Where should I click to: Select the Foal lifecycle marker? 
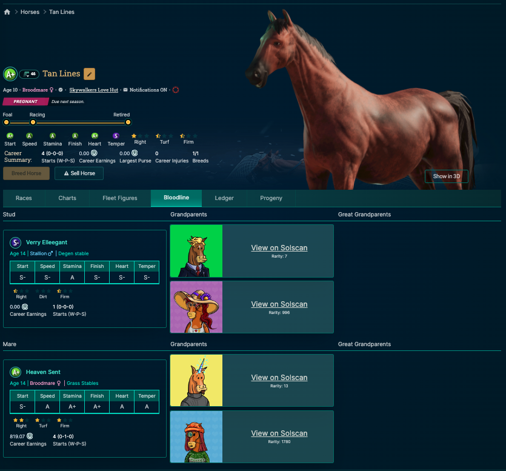(x=6, y=122)
